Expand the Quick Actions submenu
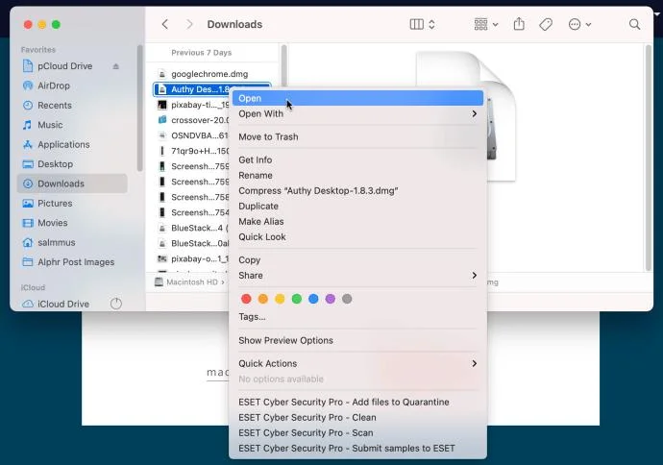The image size is (663, 465). coord(357,363)
